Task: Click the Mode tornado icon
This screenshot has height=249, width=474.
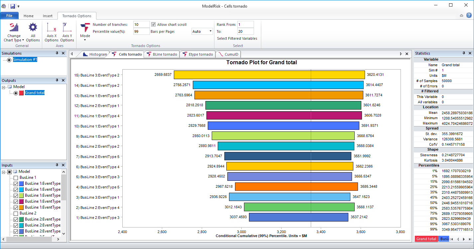Action: [85, 26]
